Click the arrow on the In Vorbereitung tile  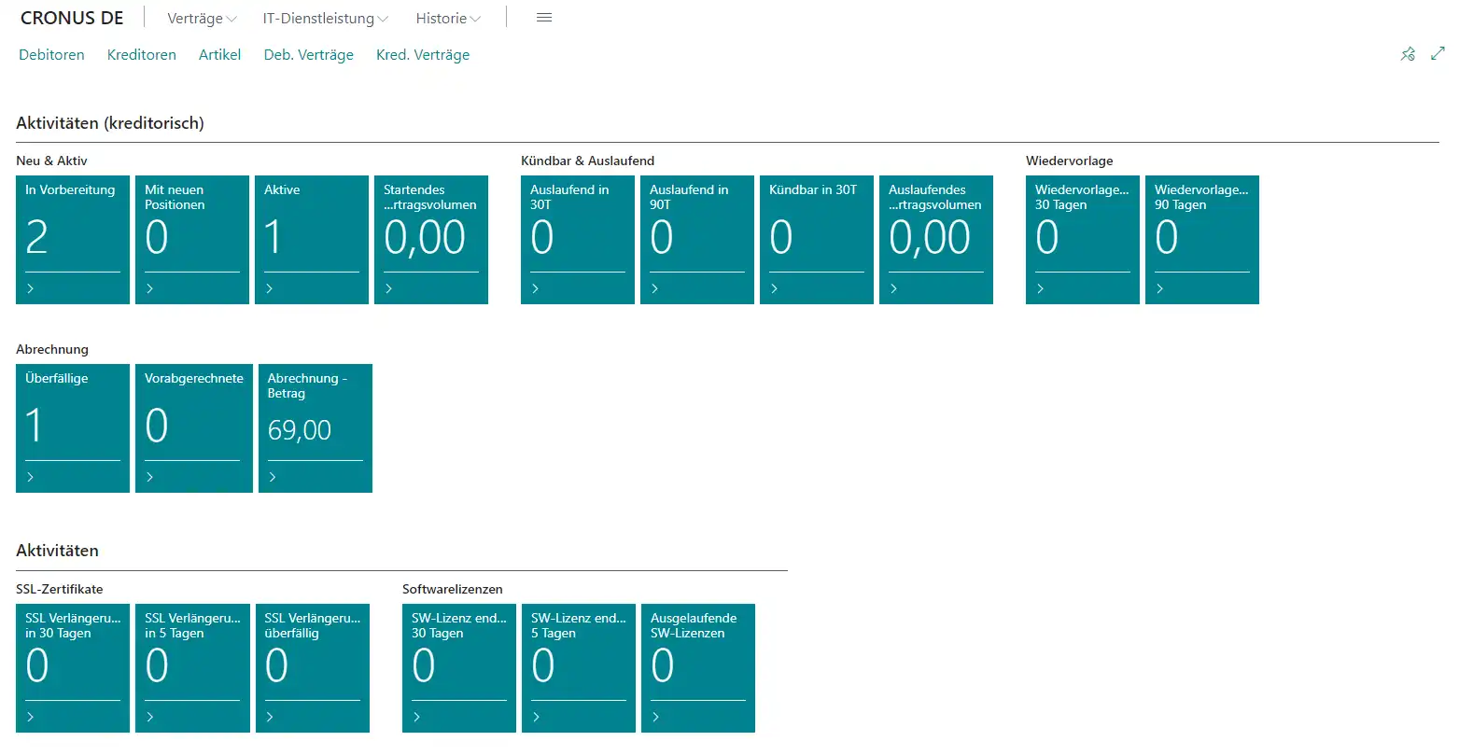click(x=31, y=288)
